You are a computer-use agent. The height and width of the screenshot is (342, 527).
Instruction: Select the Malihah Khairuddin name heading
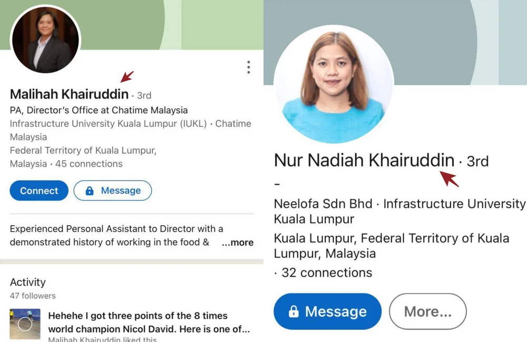(x=69, y=94)
